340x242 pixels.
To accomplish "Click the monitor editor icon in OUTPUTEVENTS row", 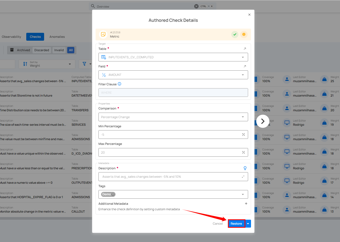I will click(287, 181).
